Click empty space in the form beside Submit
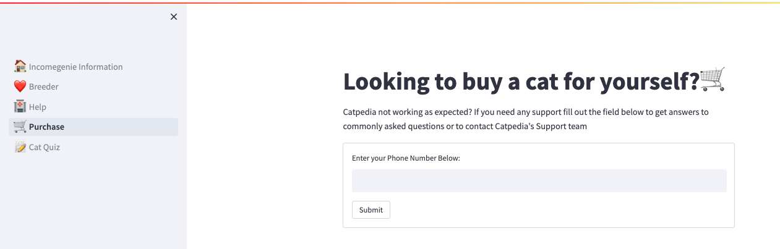This screenshot has width=780, height=249. 557,210
